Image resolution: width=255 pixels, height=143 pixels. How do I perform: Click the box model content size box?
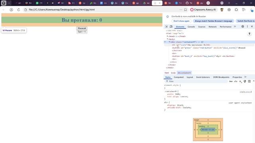point(208,130)
